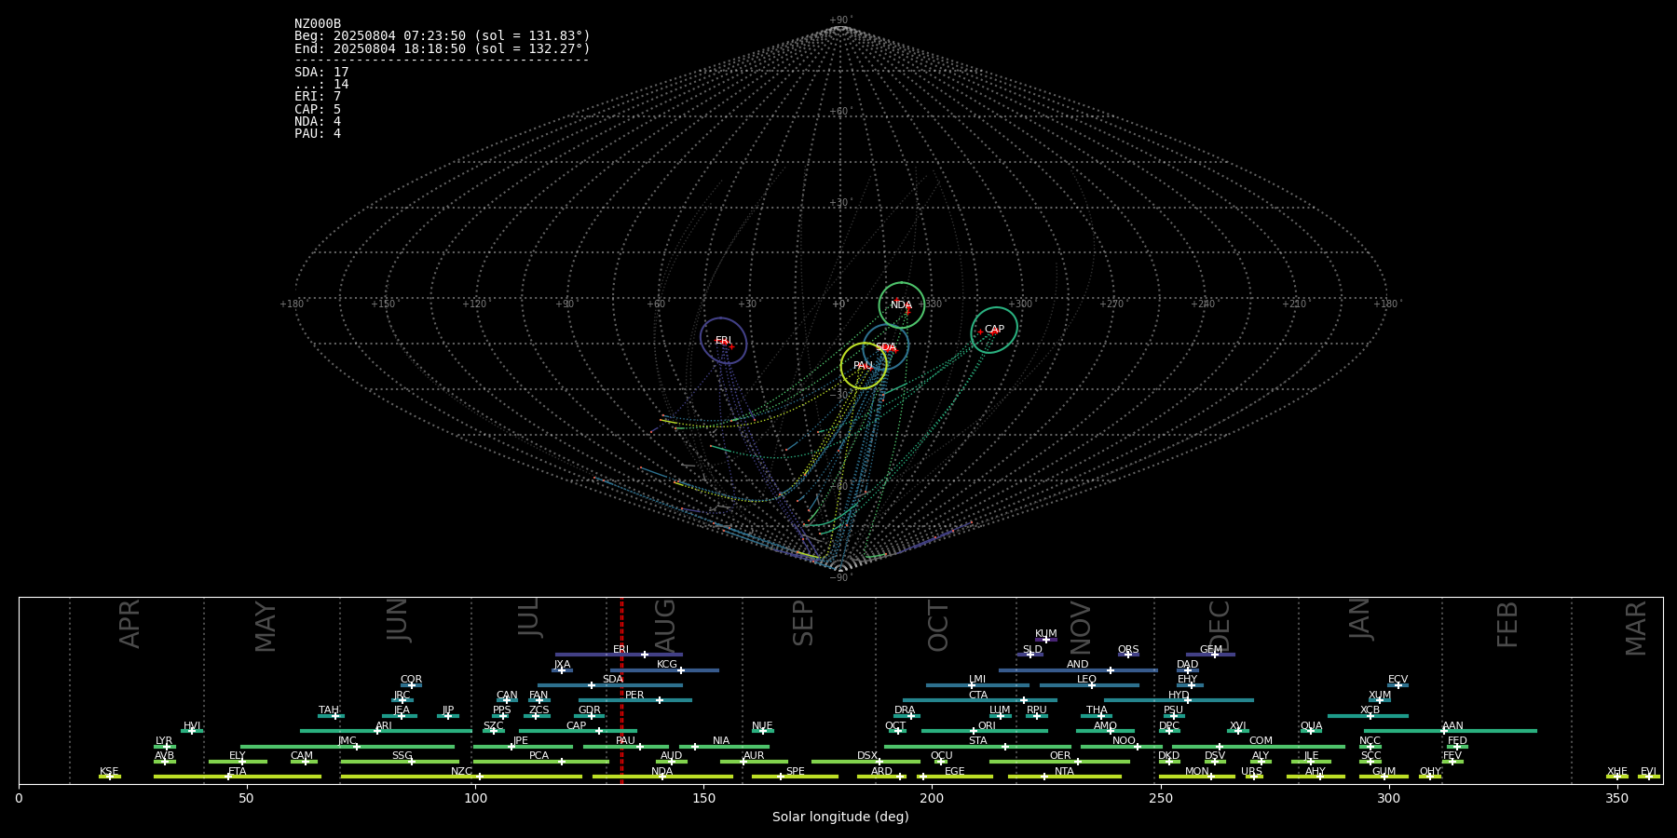This screenshot has height=838, width=1677.
Task: Click the red dashed current solar longitude line
Action: [621, 690]
